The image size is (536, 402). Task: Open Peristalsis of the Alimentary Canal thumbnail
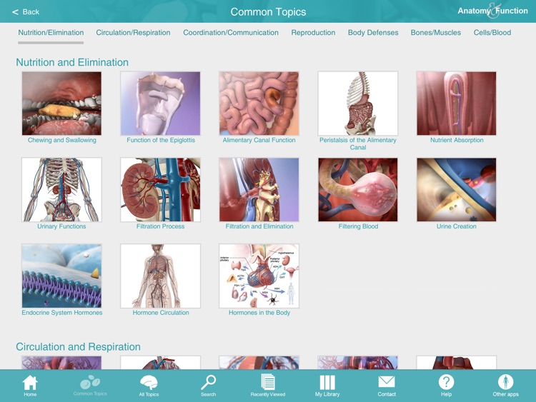click(x=358, y=104)
